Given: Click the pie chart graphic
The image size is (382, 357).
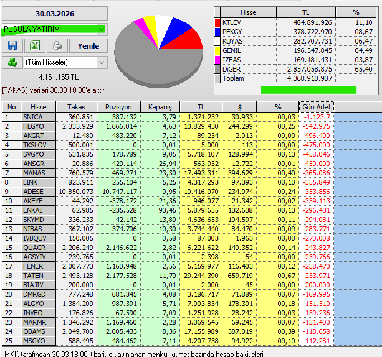Looking at the screenshot, I should pos(158,51).
